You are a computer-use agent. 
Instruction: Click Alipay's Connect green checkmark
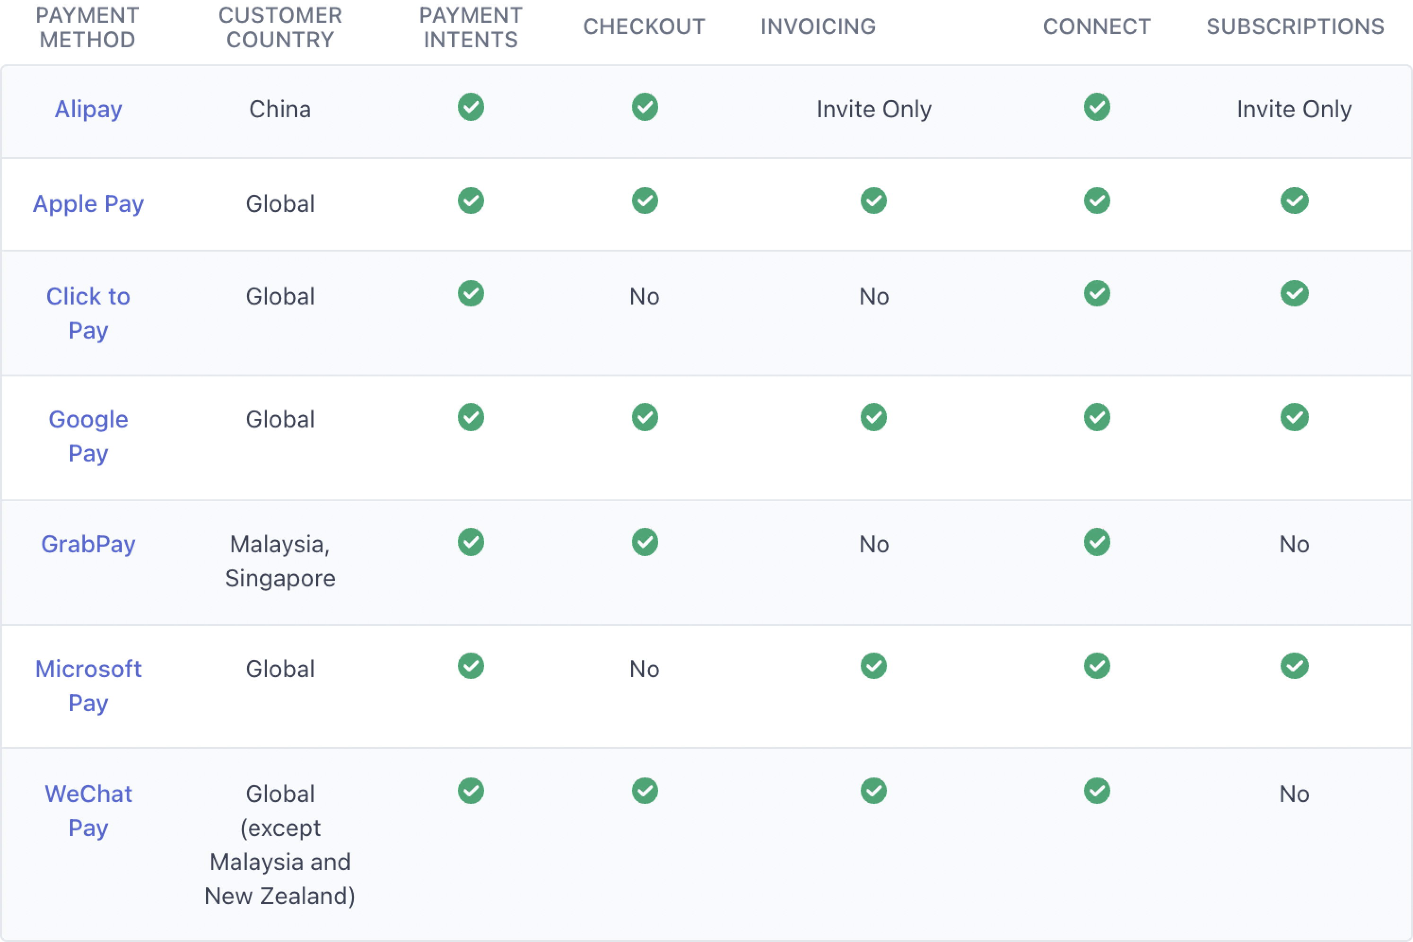[1097, 107]
